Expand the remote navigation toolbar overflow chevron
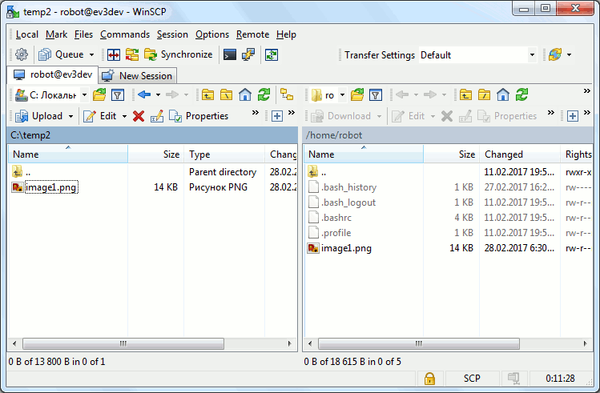 pyautogui.click(x=586, y=91)
